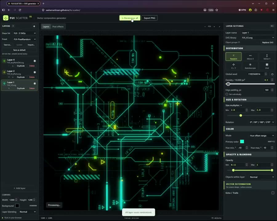The image size is (277, 221).
Task: Regenerate the global seed with the refresh icon
Action: click(x=272, y=74)
